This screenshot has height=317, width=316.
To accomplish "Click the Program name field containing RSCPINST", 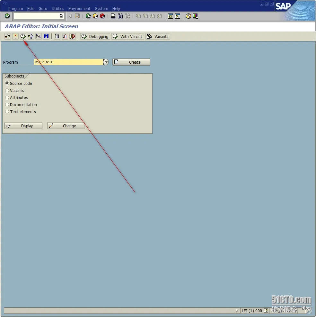I will pos(68,62).
